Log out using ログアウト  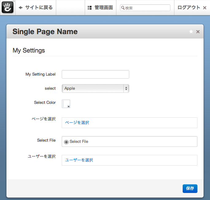click(x=189, y=8)
